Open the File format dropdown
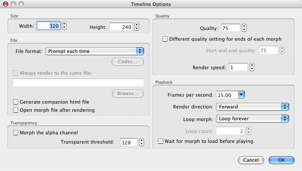The width and height of the screenshot is (302, 171). tap(94, 51)
